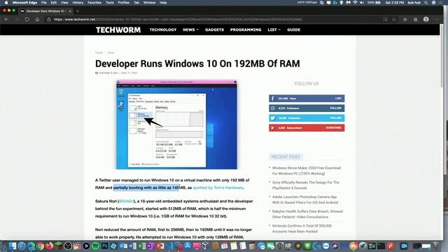Go to the home page via house icon

[37, 20]
